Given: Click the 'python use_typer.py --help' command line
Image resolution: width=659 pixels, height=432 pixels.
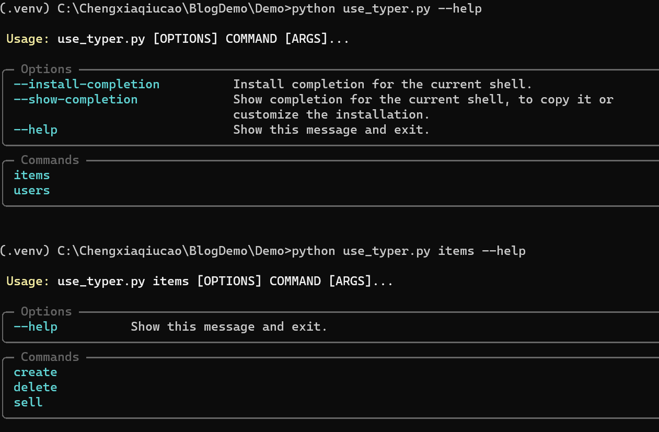Looking at the screenshot, I should [387, 9].
